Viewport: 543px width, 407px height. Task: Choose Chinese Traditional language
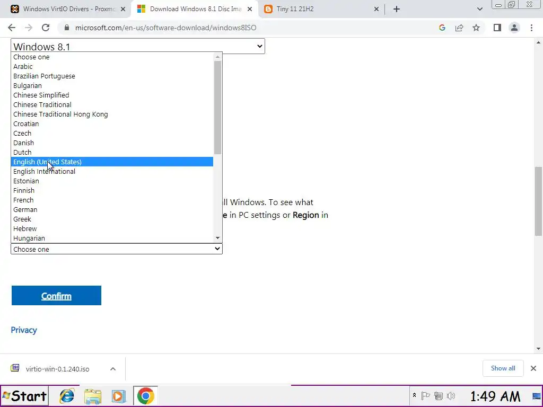pyautogui.click(x=112, y=104)
